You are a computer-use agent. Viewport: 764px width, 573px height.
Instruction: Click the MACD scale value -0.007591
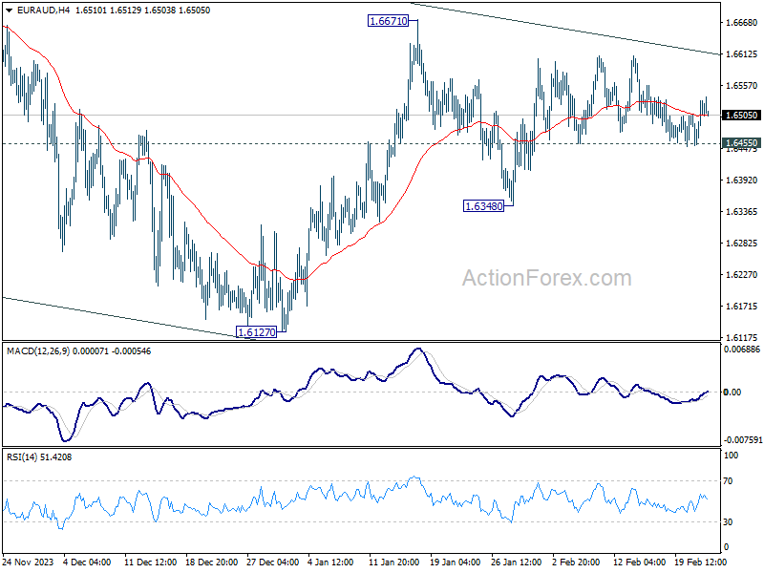[743, 439]
